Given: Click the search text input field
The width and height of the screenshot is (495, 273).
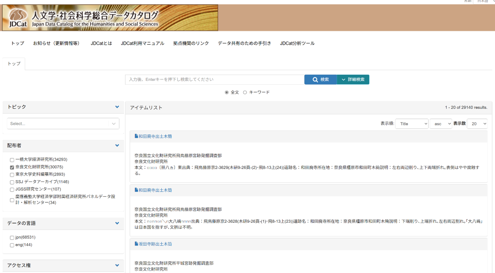Looking at the screenshot, I should coord(215,80).
